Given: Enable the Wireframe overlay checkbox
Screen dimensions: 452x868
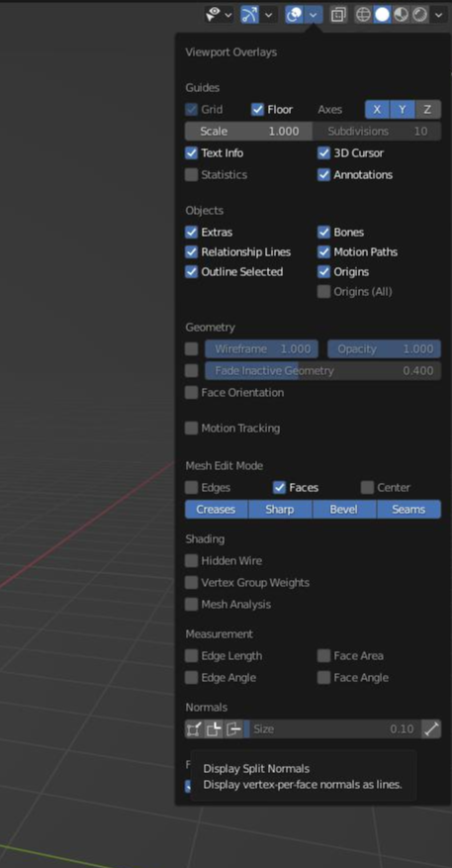Looking at the screenshot, I should click(192, 348).
